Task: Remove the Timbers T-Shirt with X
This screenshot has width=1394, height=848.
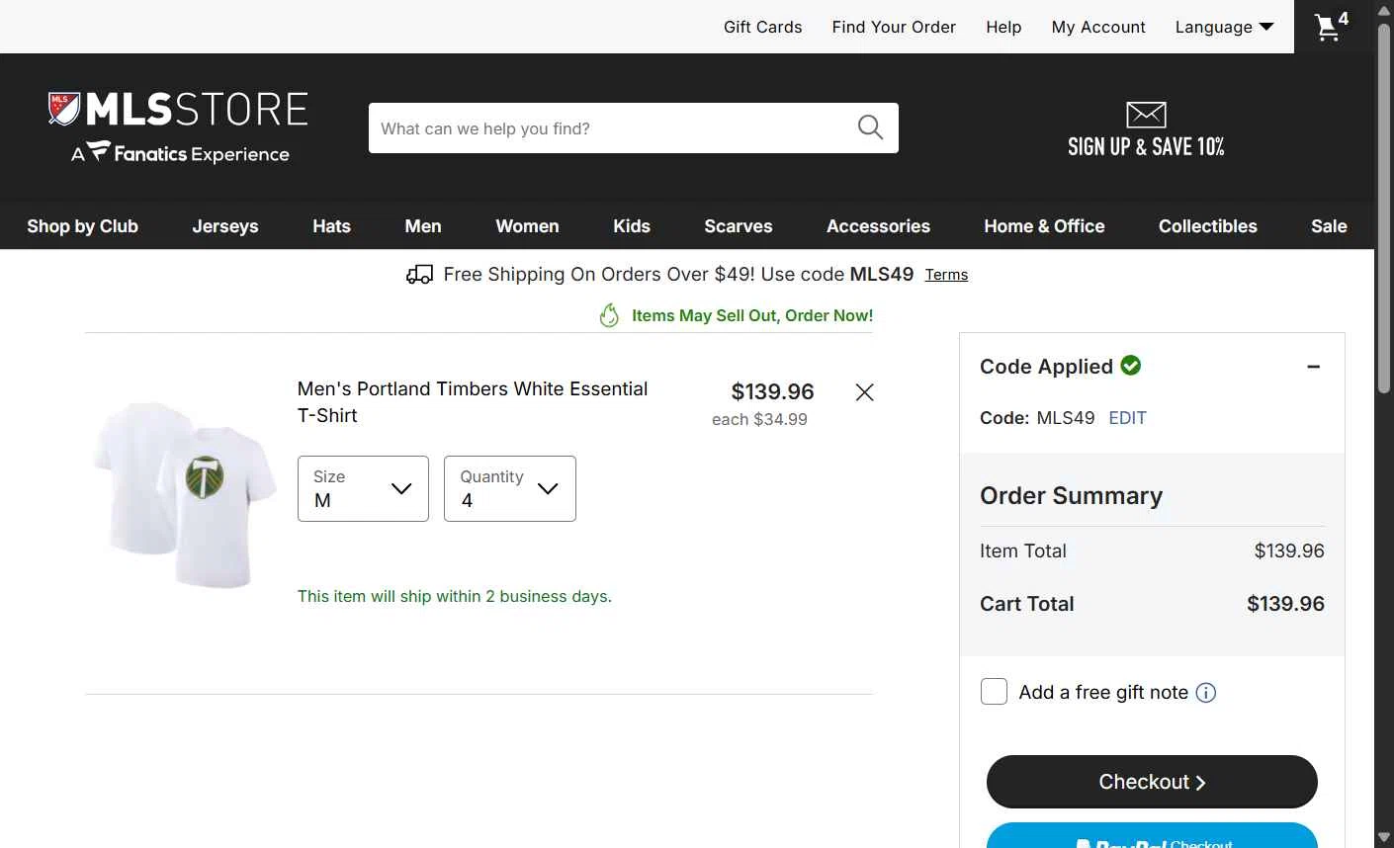Action: tap(864, 392)
